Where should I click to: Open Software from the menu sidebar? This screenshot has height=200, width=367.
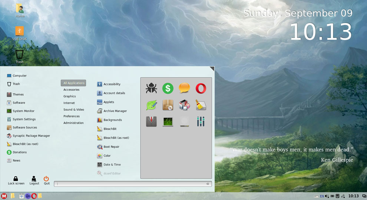click(16, 103)
